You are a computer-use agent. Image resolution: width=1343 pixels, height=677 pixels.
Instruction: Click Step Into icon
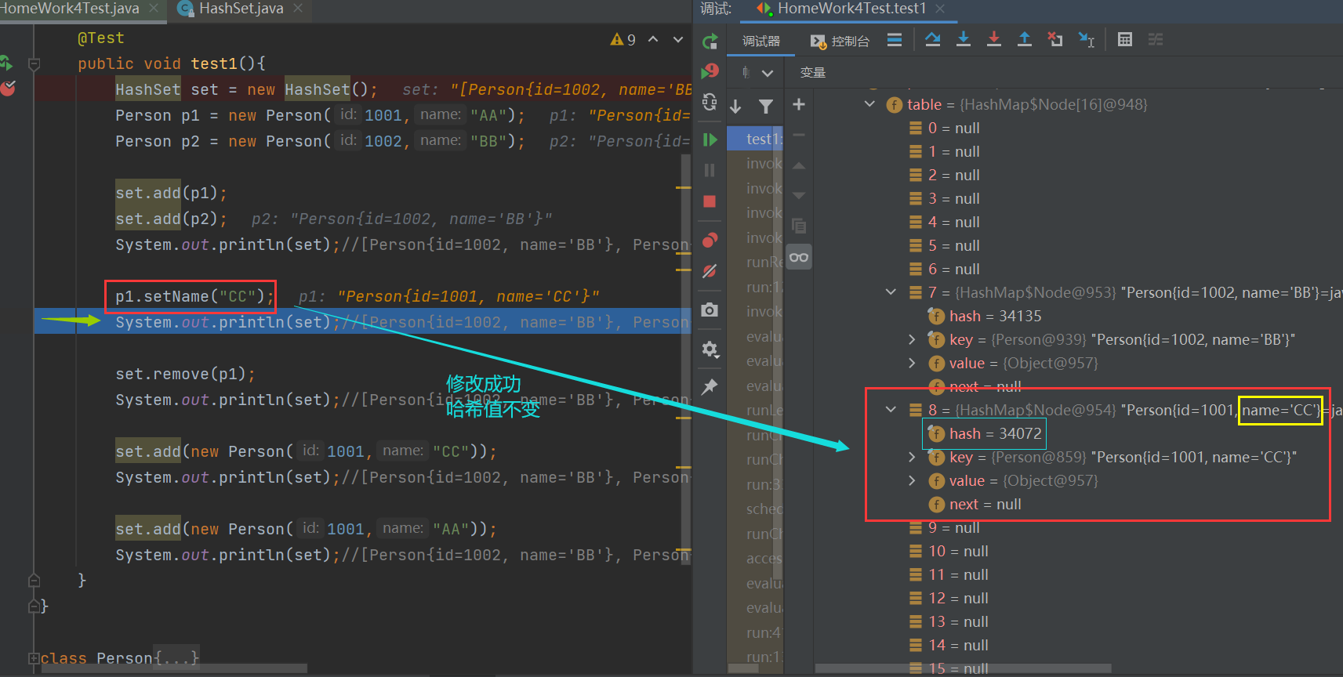(964, 39)
